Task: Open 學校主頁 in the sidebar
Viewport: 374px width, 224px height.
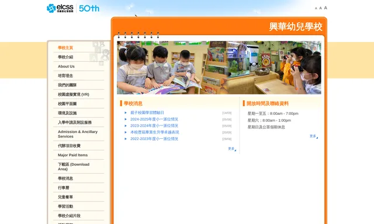Action: click(65, 48)
